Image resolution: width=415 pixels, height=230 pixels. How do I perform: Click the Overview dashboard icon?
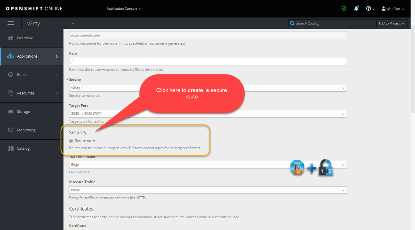click(10, 38)
